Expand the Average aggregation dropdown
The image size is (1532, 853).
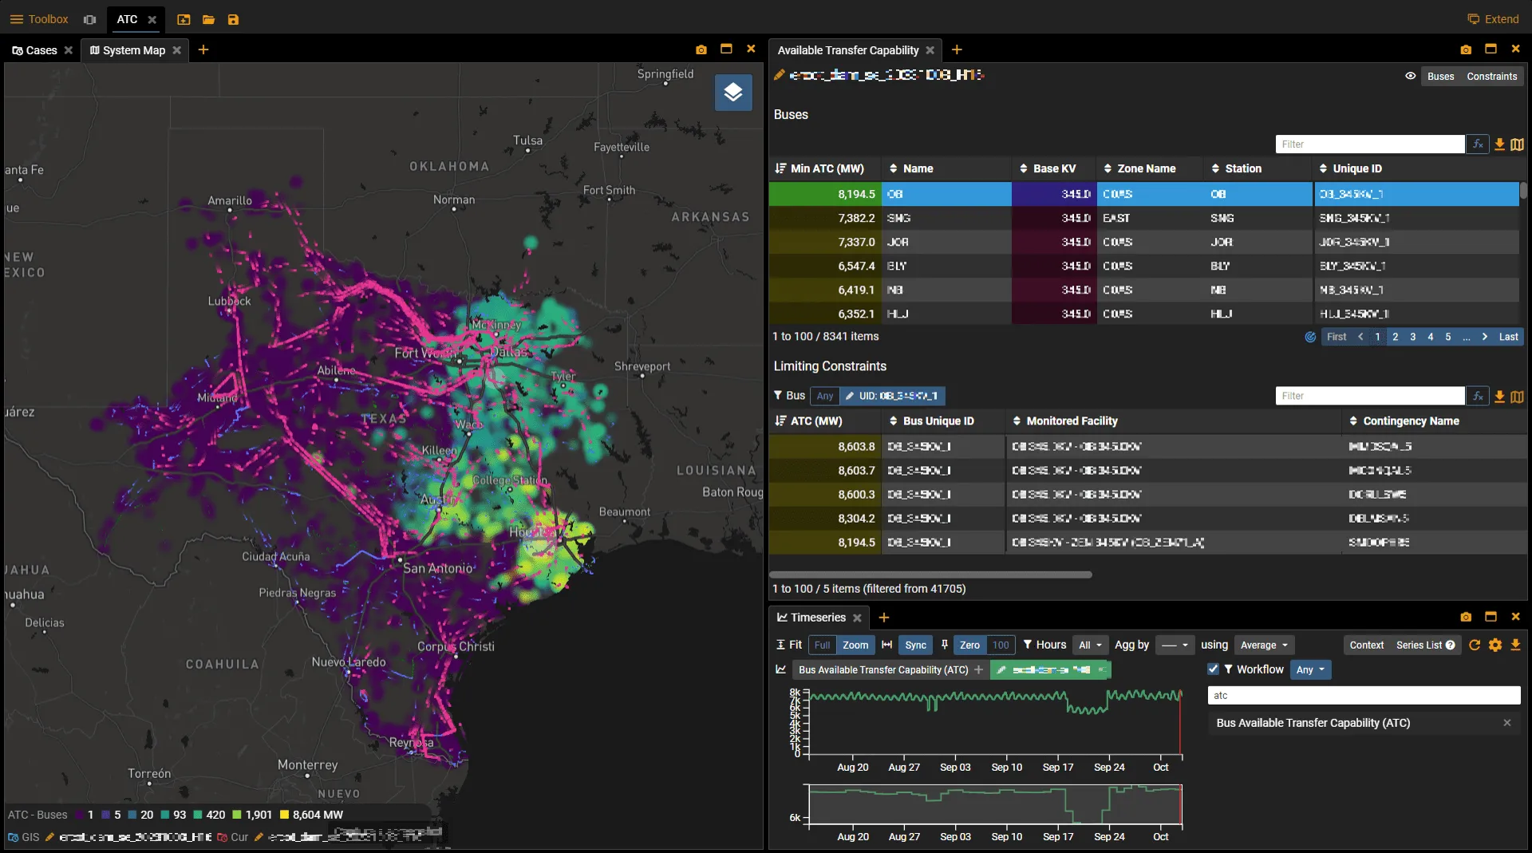tap(1264, 645)
